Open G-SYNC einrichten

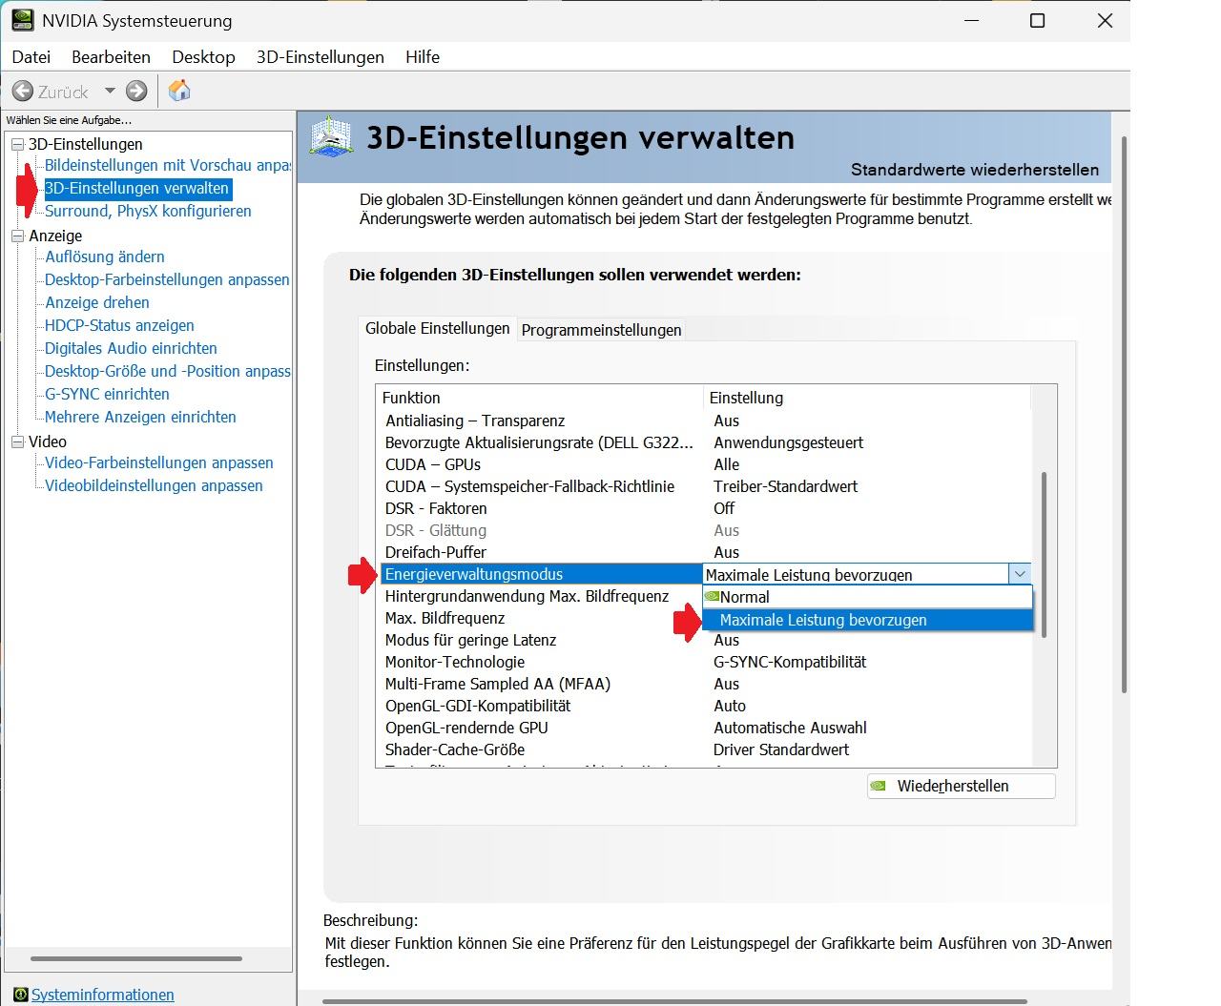[107, 394]
